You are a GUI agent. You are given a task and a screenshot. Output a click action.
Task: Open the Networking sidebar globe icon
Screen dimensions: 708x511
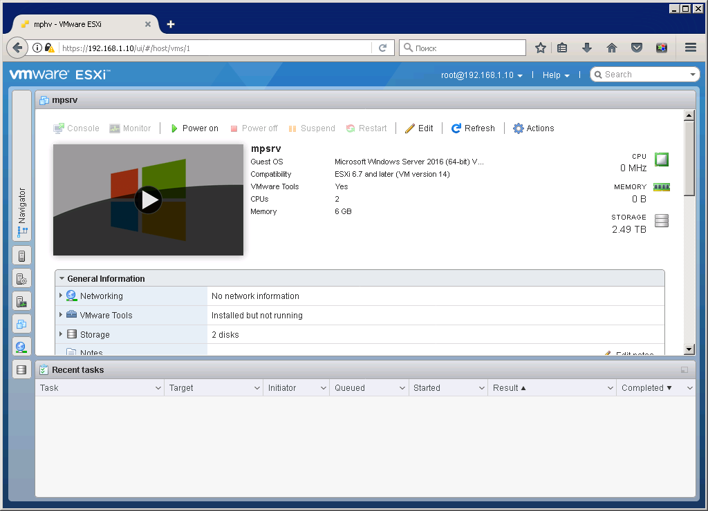(x=21, y=347)
